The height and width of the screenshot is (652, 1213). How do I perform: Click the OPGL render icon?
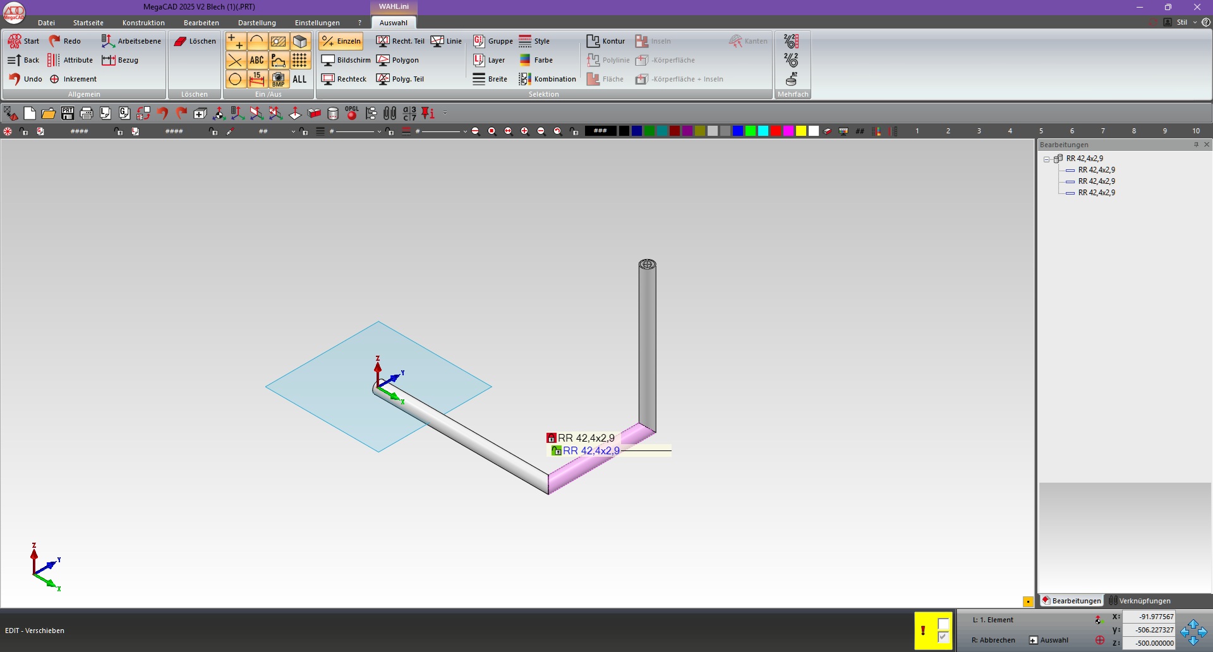[x=352, y=113]
